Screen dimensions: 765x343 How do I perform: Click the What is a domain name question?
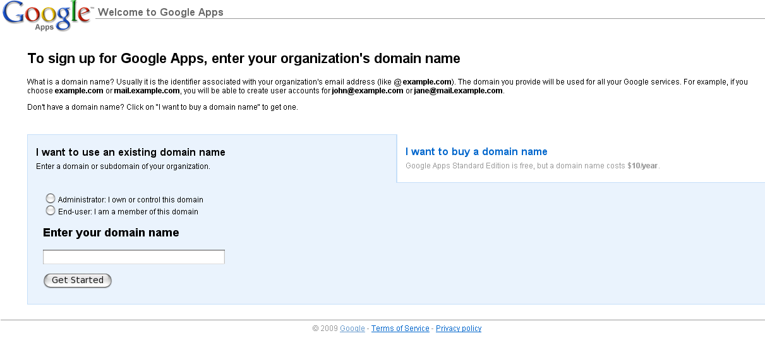[x=71, y=82]
